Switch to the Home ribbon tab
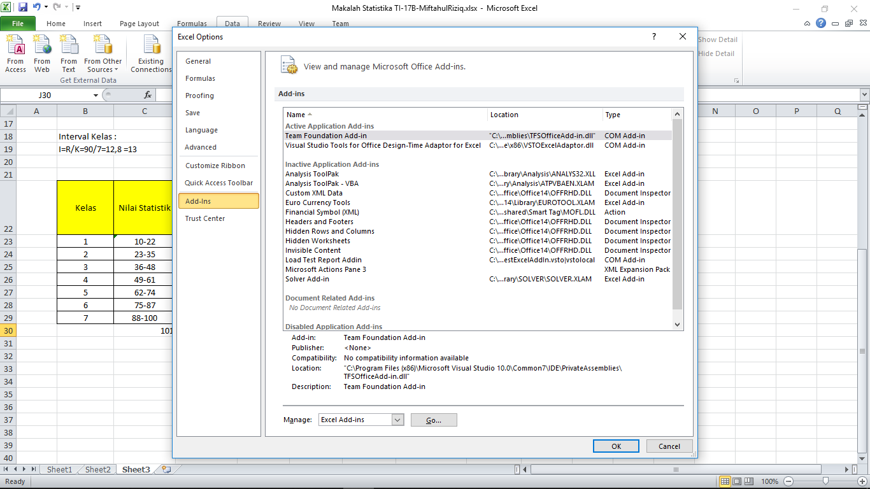 56,24
